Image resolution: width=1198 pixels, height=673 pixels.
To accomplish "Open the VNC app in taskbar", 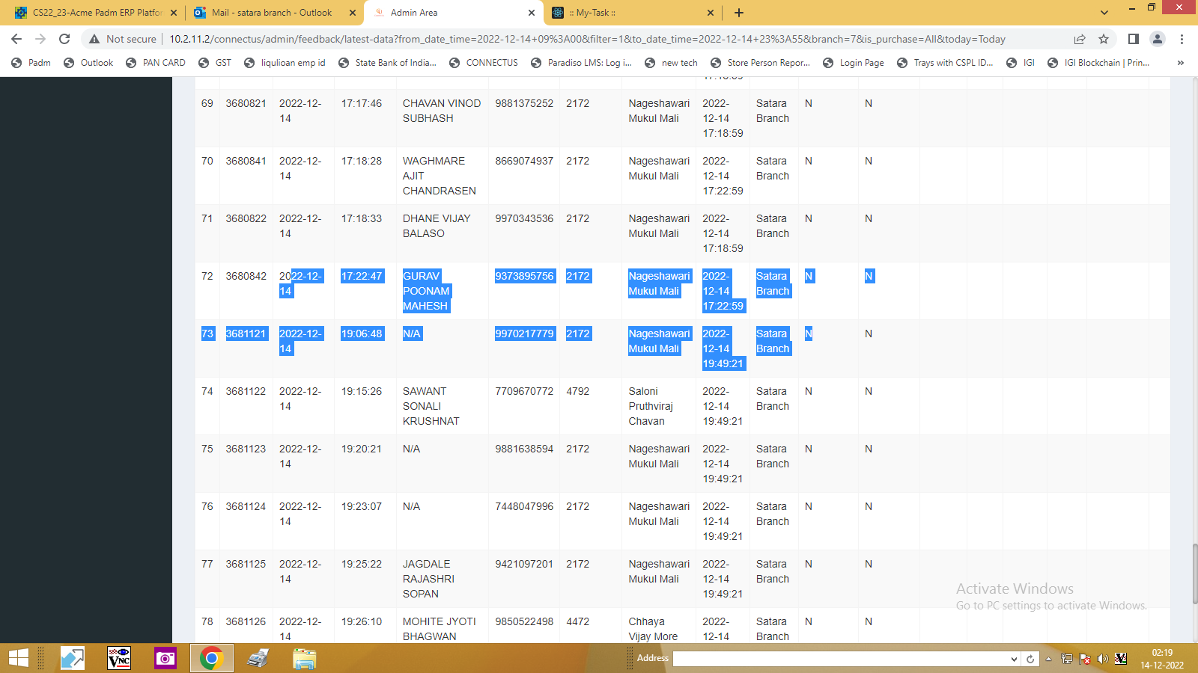I will point(119,658).
